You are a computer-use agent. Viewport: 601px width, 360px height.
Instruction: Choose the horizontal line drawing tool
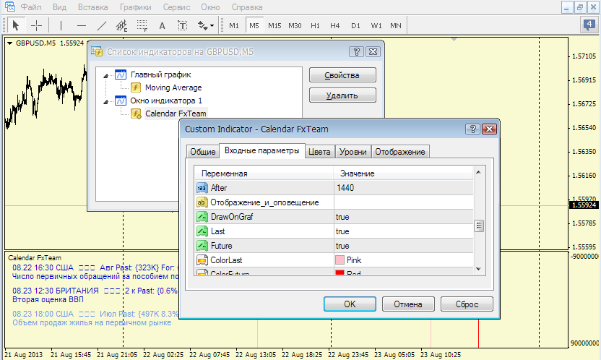point(82,25)
